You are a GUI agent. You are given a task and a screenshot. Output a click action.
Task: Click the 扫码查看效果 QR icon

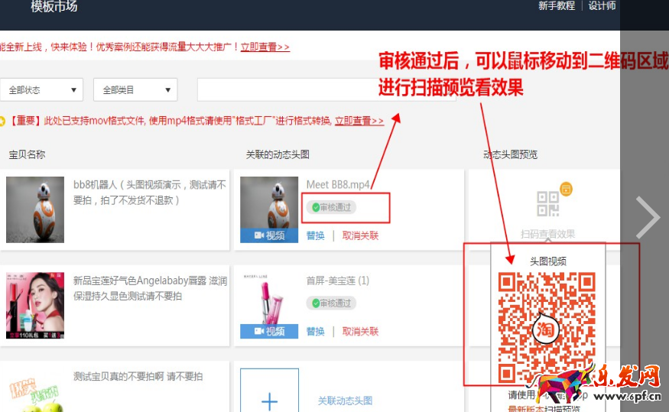click(x=548, y=204)
